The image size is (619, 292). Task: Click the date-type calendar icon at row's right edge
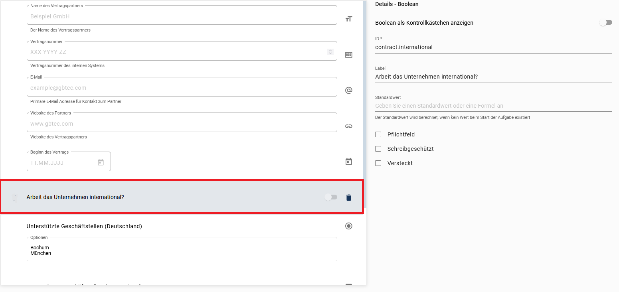348,162
